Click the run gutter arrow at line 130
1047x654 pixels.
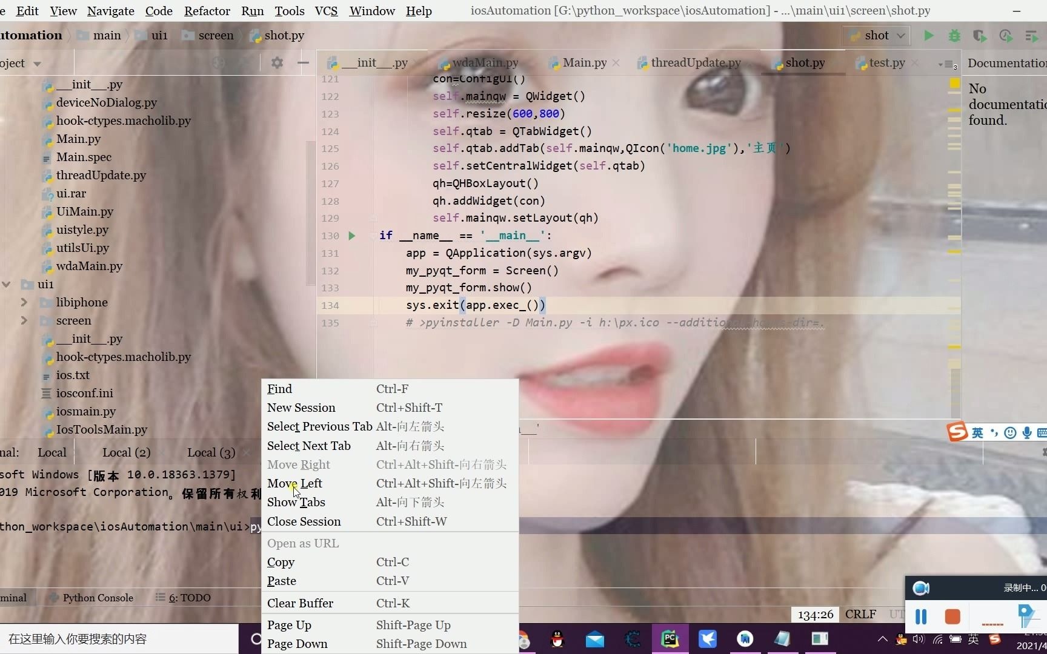[x=351, y=236]
